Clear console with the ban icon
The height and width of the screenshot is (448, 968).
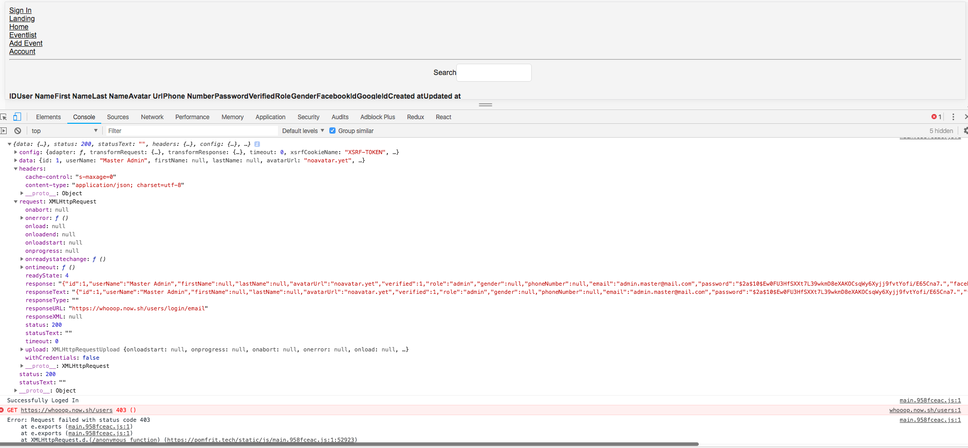18,131
